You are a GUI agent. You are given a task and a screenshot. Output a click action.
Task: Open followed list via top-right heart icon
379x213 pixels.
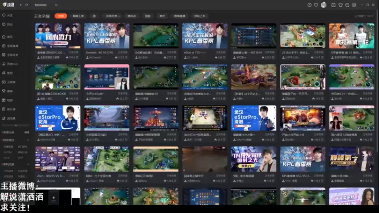coord(316,5)
